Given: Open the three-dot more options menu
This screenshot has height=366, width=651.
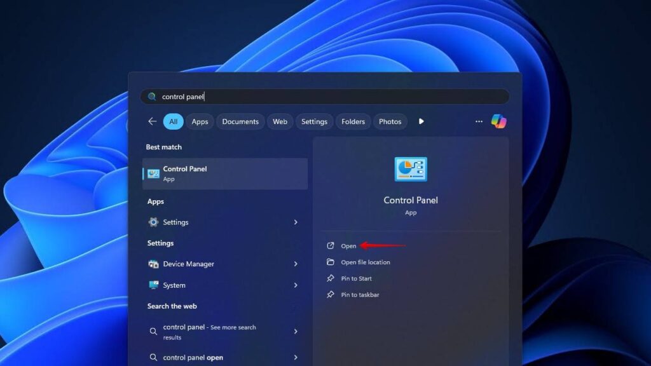Looking at the screenshot, I should tap(479, 121).
